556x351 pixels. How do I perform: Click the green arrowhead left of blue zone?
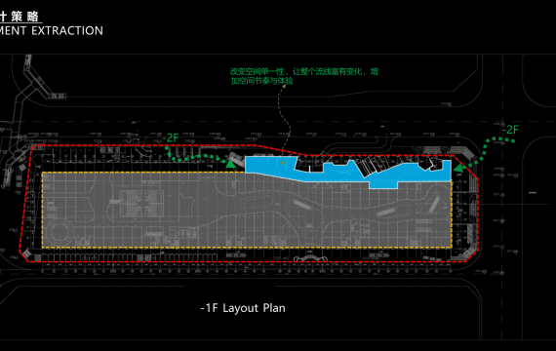231,164
